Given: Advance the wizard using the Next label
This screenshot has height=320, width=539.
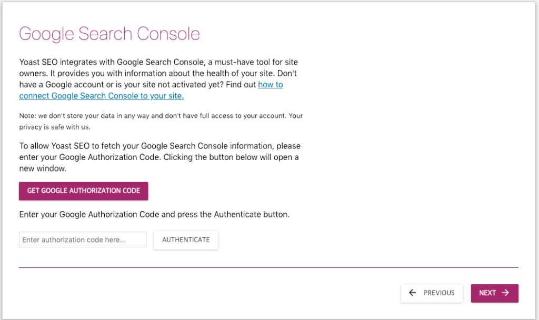Looking at the screenshot, I should pos(487,293).
